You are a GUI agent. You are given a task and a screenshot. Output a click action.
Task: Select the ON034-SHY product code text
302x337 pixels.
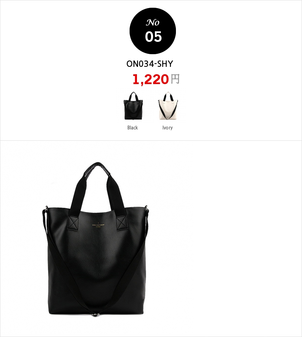(150, 64)
